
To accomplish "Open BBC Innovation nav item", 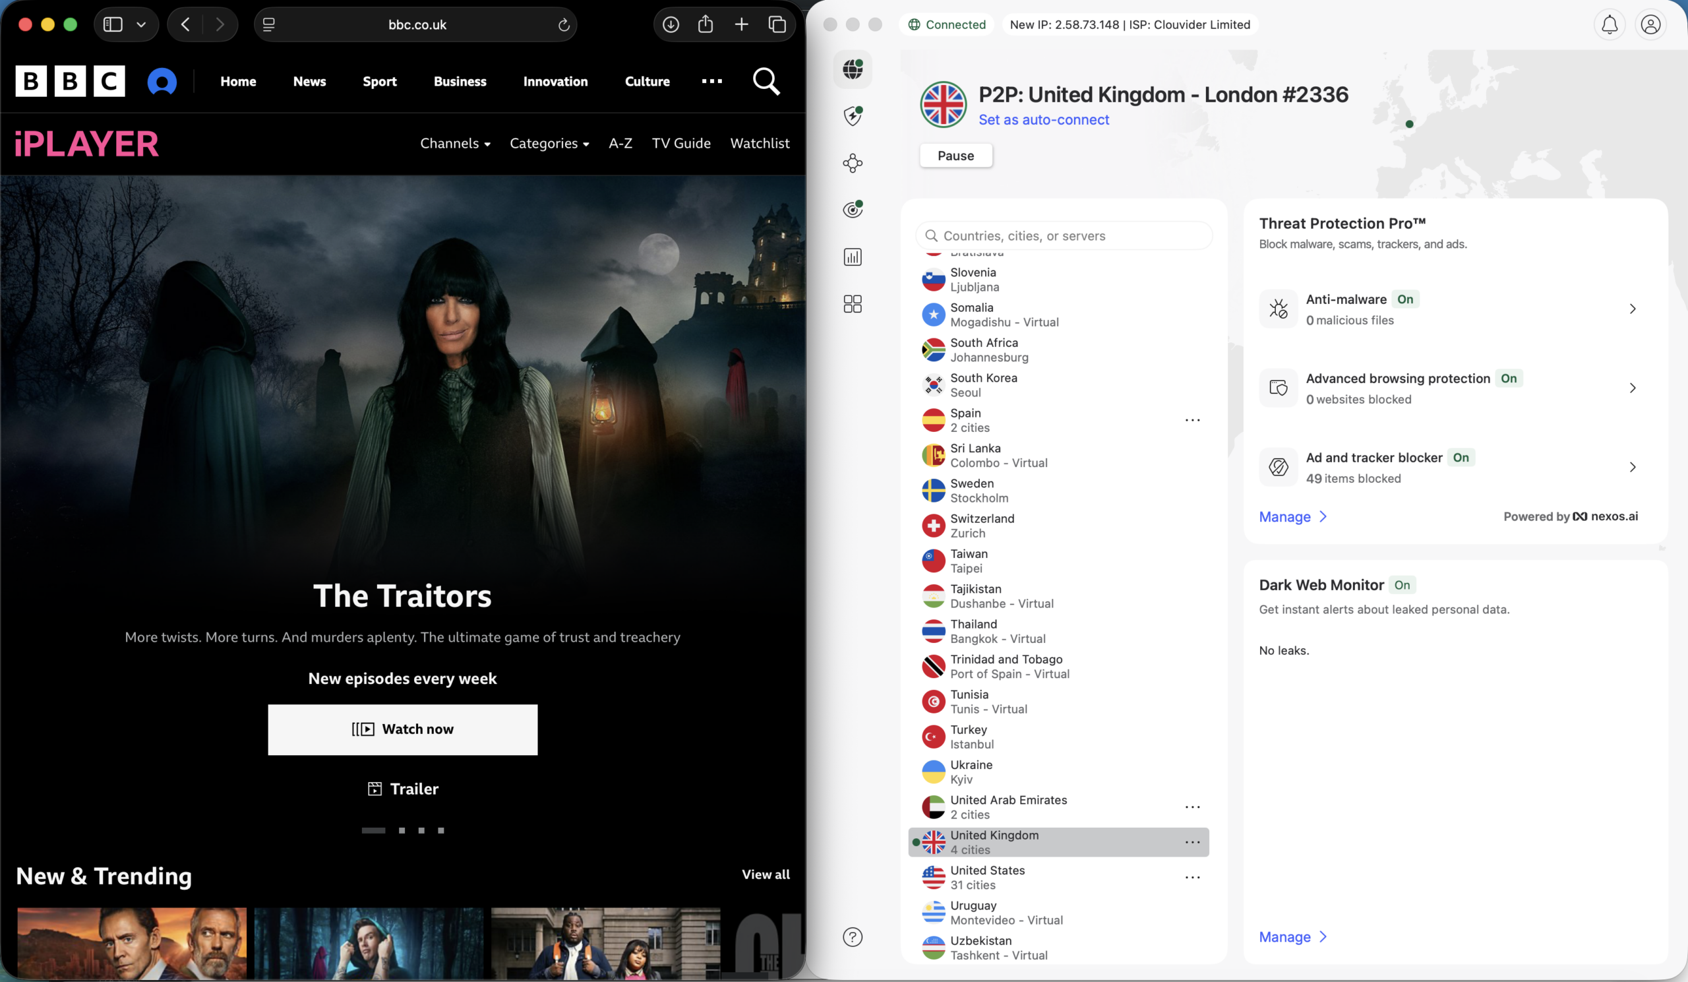I will point(555,82).
